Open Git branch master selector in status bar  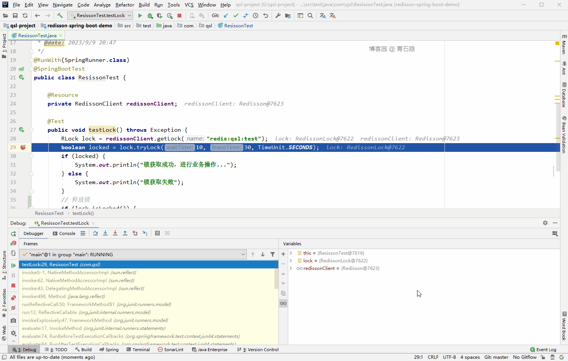tap(496, 357)
